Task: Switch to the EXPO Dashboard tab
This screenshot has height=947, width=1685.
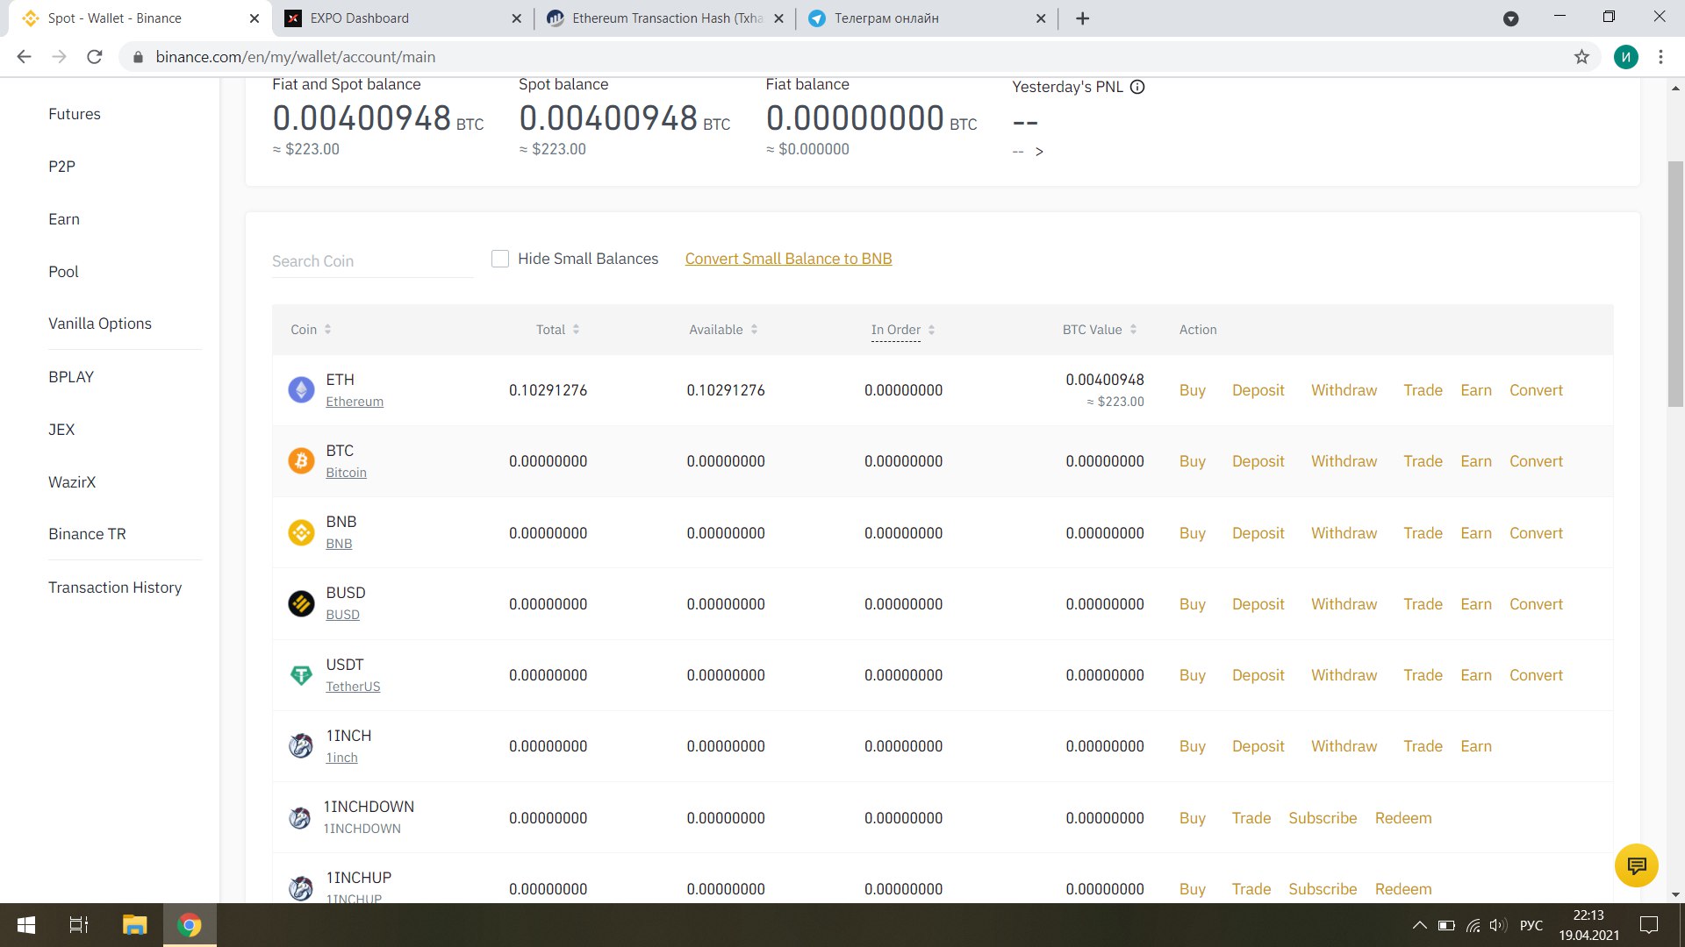Action: [403, 18]
